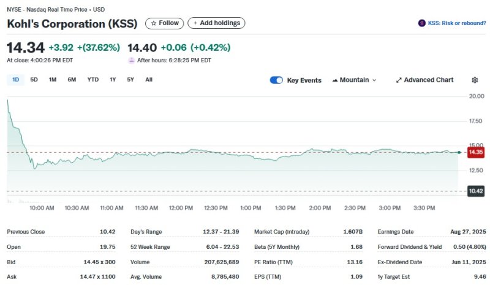490x285 pixels.
Task: Click the Open value 19.75
Action: pos(108,247)
